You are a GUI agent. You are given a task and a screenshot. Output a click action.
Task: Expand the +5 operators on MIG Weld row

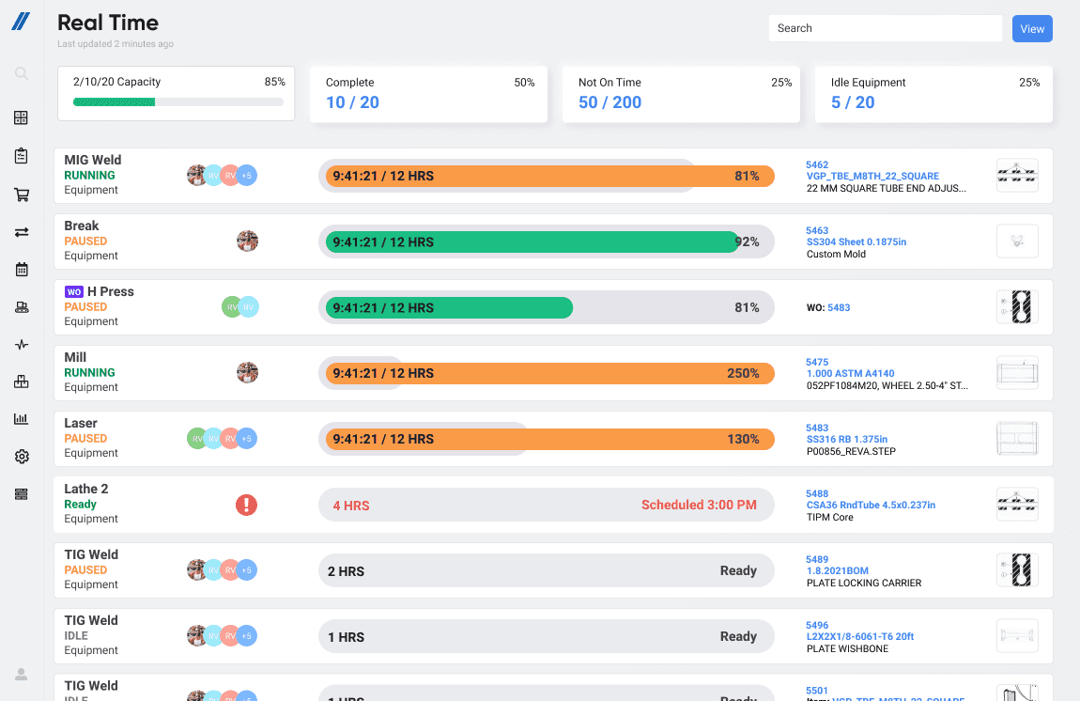(246, 175)
